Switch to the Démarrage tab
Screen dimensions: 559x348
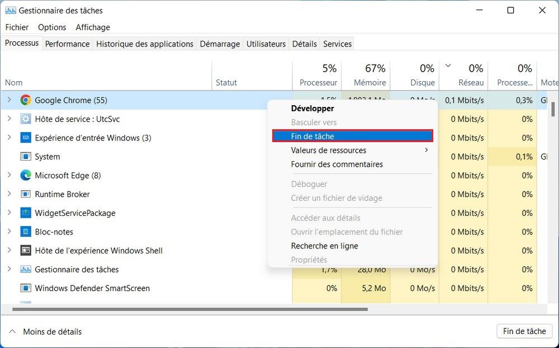point(220,44)
